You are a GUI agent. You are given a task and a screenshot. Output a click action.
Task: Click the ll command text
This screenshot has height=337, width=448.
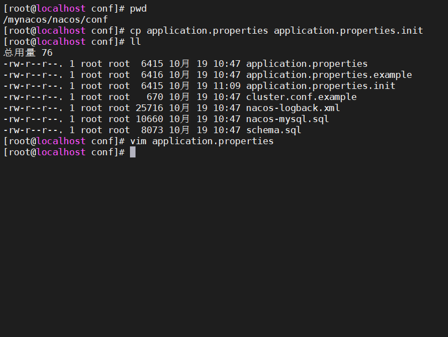pos(136,41)
